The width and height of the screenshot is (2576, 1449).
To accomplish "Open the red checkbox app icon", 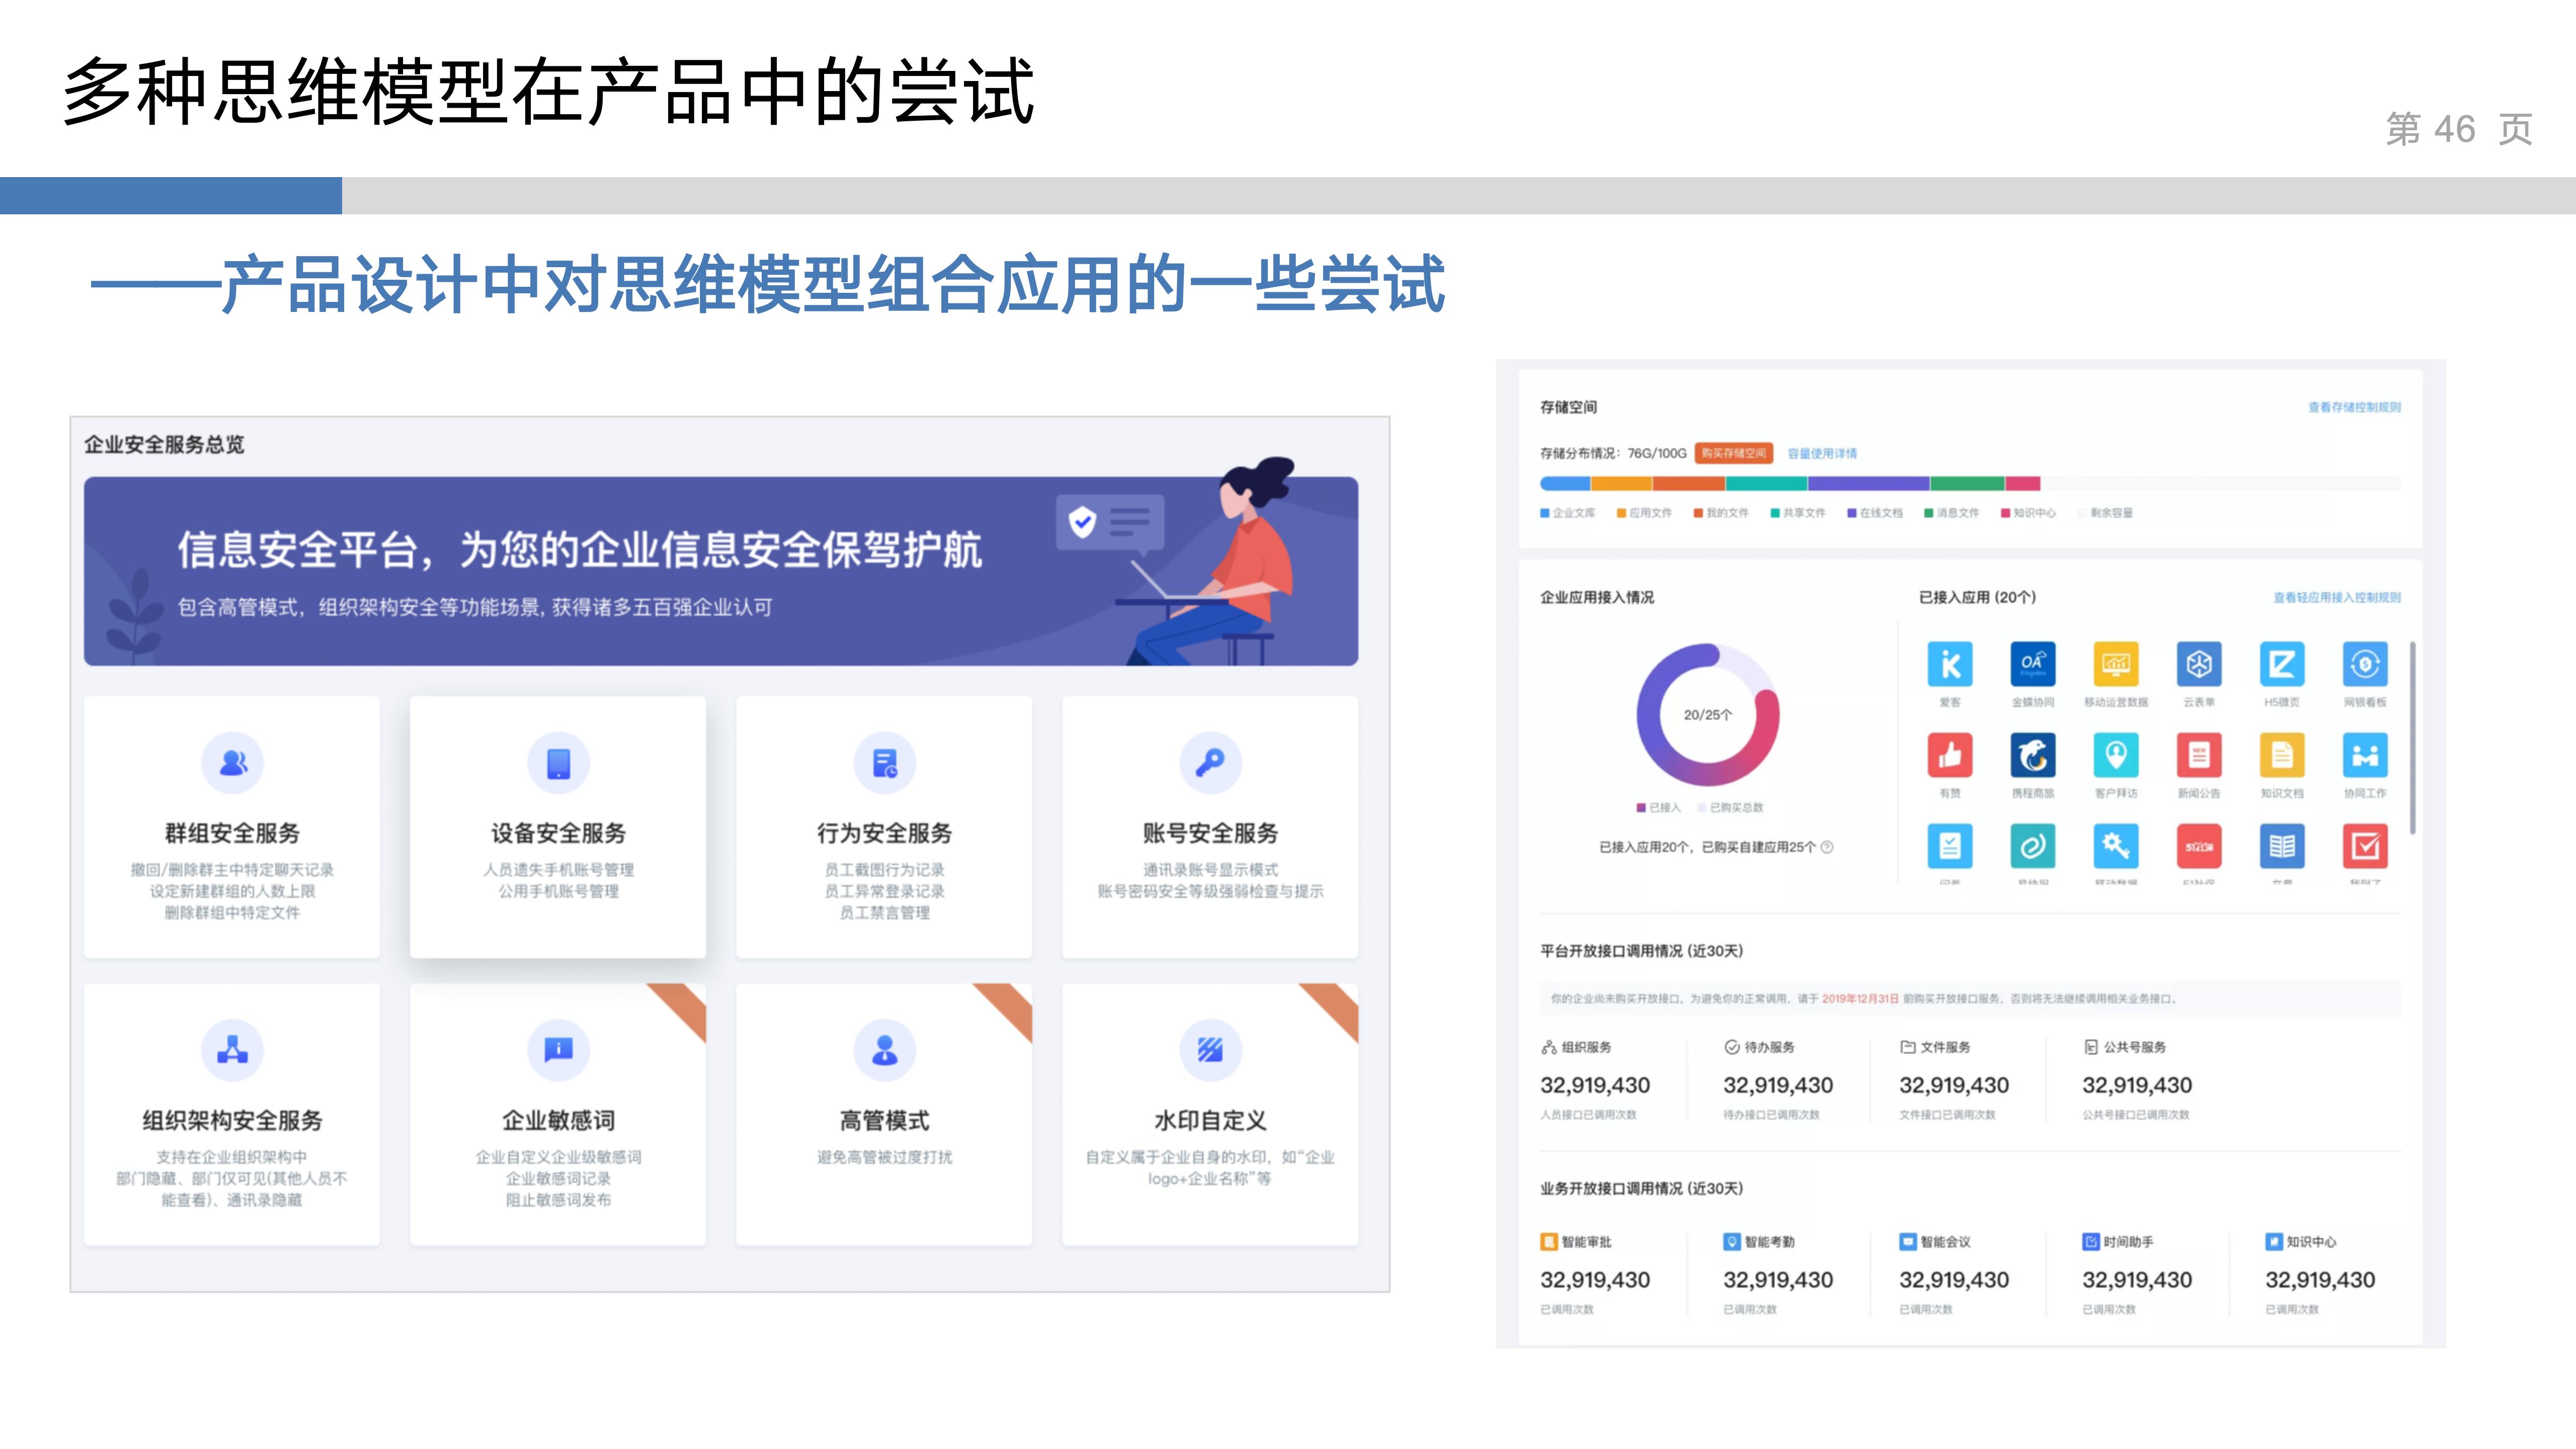I will (x=2365, y=846).
